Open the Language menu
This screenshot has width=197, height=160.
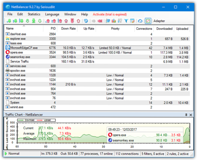point(52,14)
